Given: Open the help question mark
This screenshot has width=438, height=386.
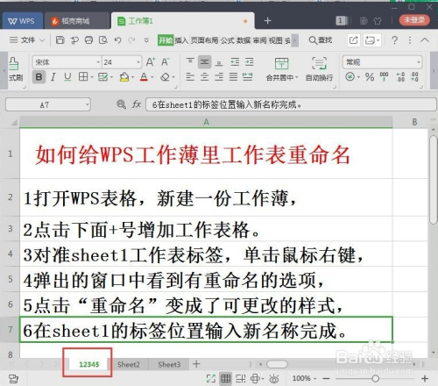Looking at the screenshot, I should point(394,40).
